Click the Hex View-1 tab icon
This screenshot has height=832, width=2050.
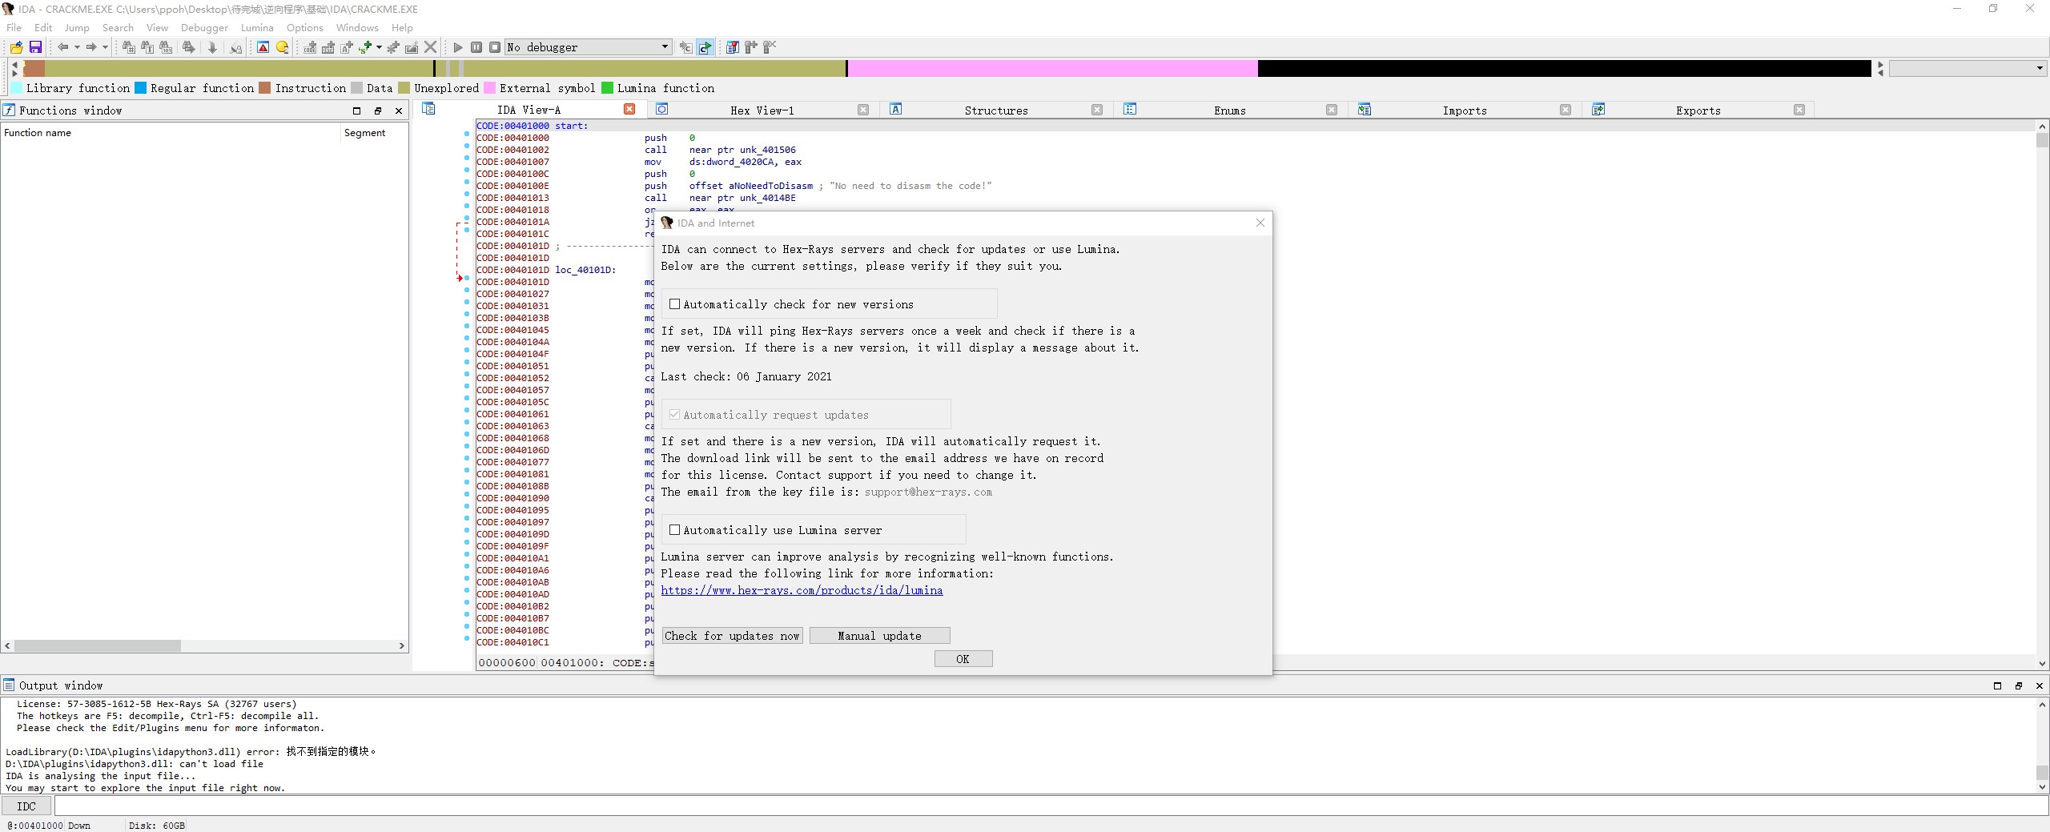click(662, 110)
